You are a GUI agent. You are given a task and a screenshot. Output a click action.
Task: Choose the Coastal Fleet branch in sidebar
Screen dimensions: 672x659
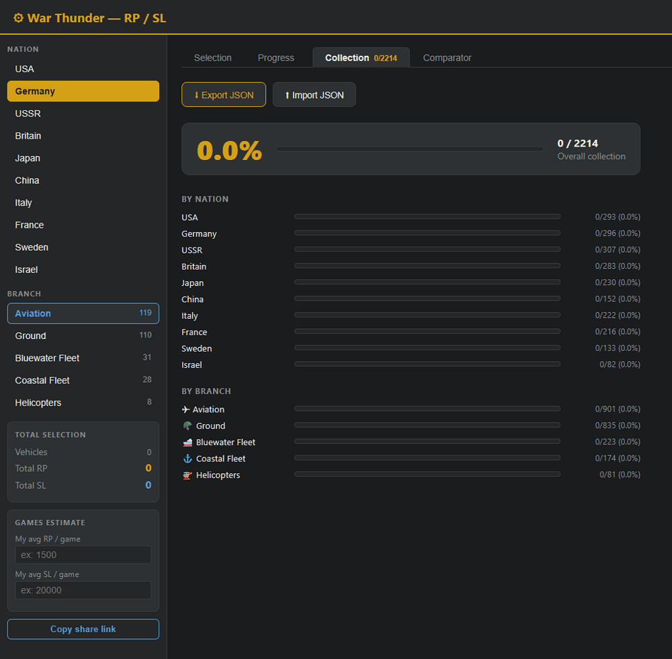(83, 381)
